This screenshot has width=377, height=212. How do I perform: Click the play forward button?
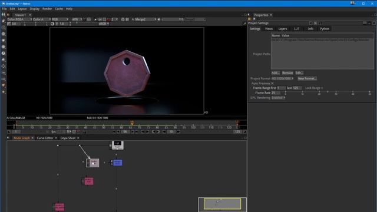pos(133,132)
